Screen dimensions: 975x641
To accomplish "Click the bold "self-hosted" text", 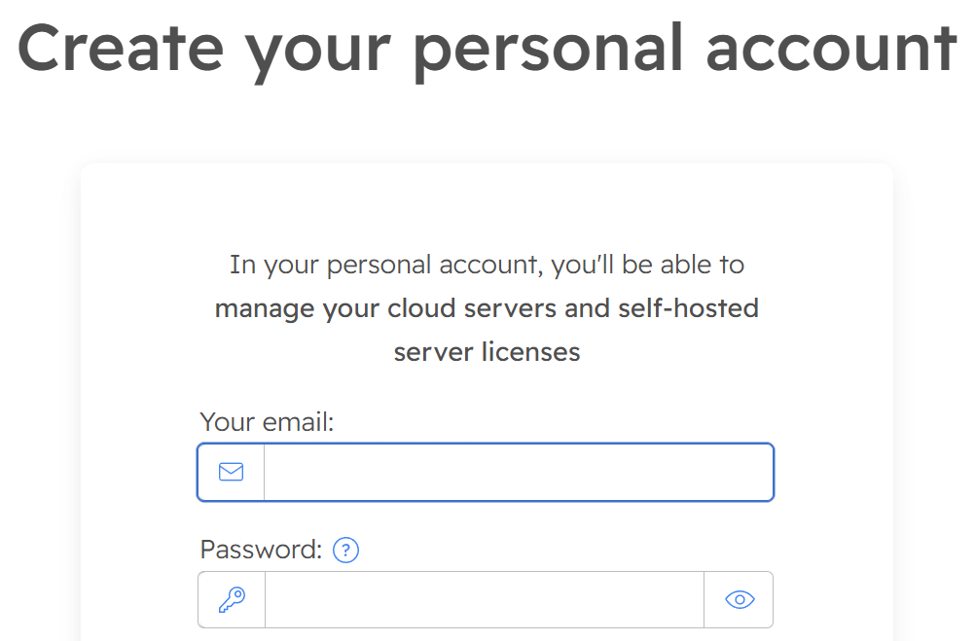I will [x=689, y=308].
